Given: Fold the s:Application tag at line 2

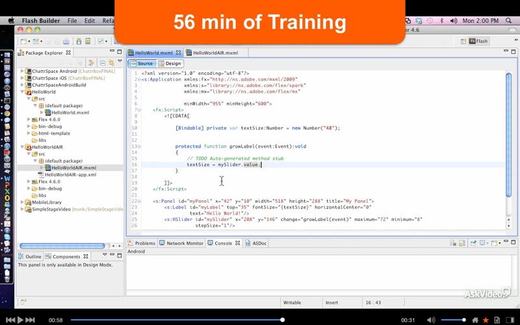Looking at the screenshot, I should [x=139, y=79].
